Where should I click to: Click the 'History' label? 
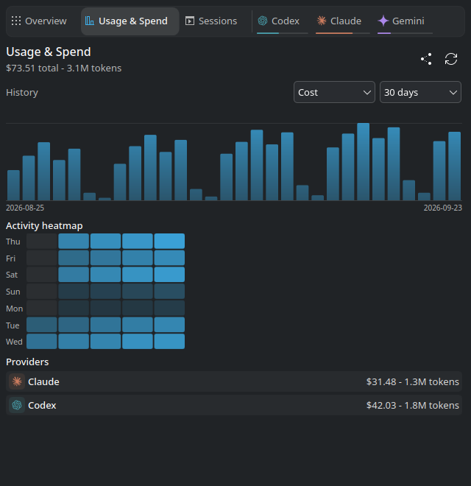click(x=22, y=92)
